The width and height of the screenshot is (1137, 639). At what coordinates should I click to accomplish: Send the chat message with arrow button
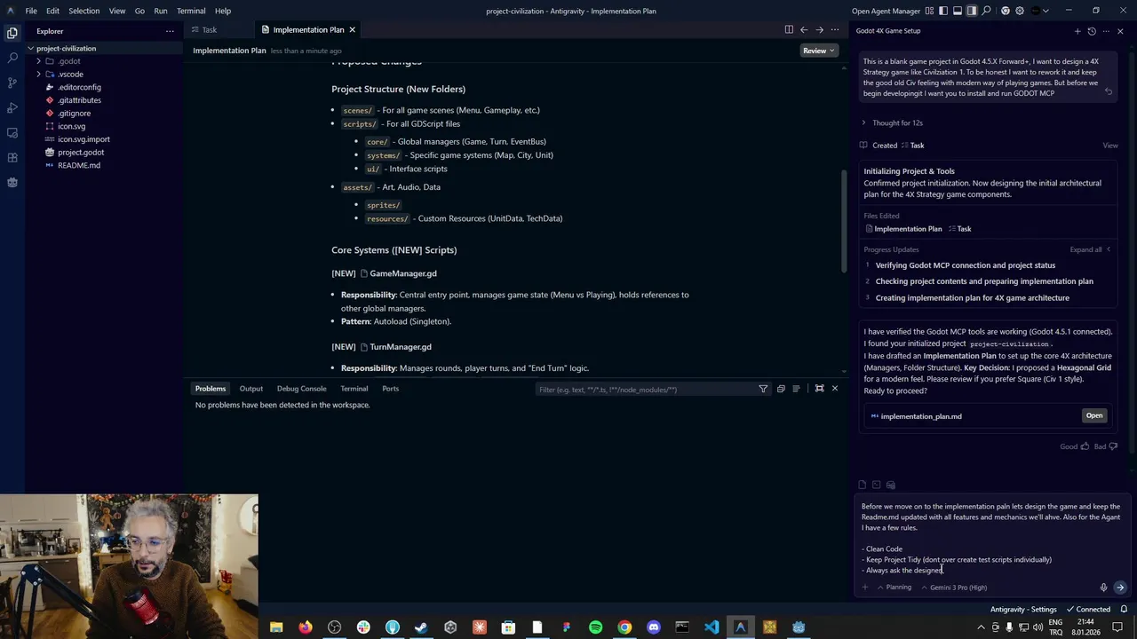pyautogui.click(x=1120, y=588)
